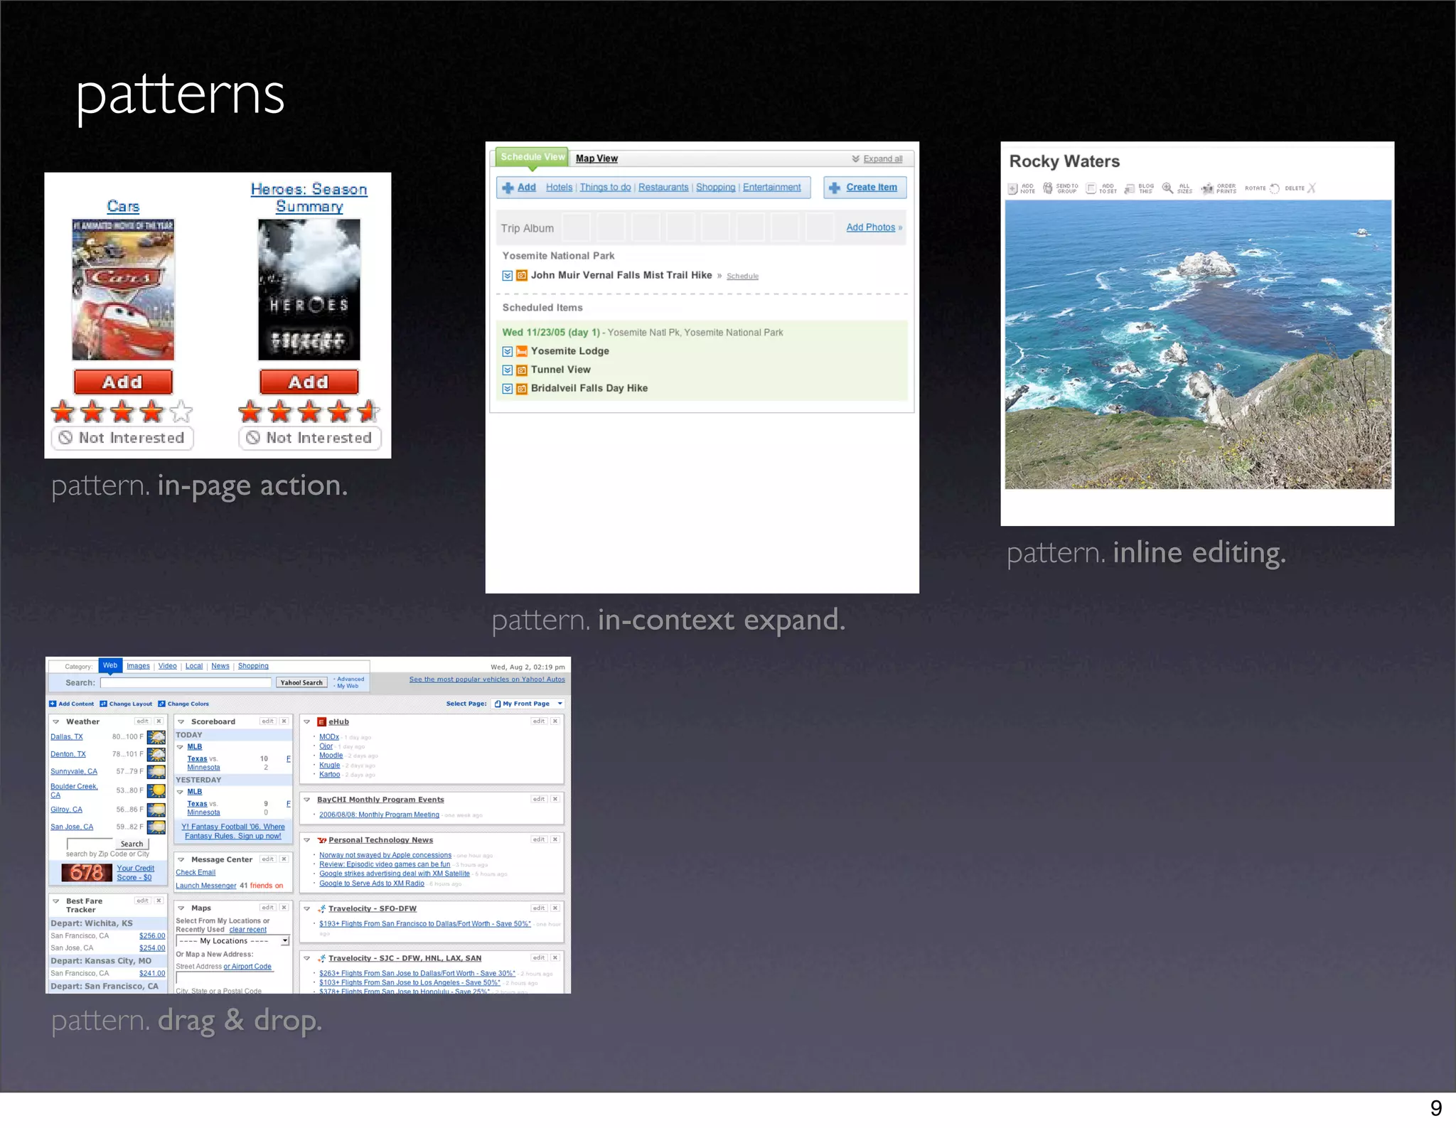This screenshot has height=1128, width=1456.
Task: Click the Yahoo search text field
Action: (186, 682)
